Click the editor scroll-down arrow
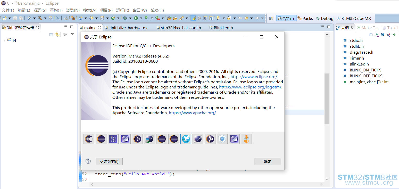Viewport: 399px width, 189px height. coord(327,179)
